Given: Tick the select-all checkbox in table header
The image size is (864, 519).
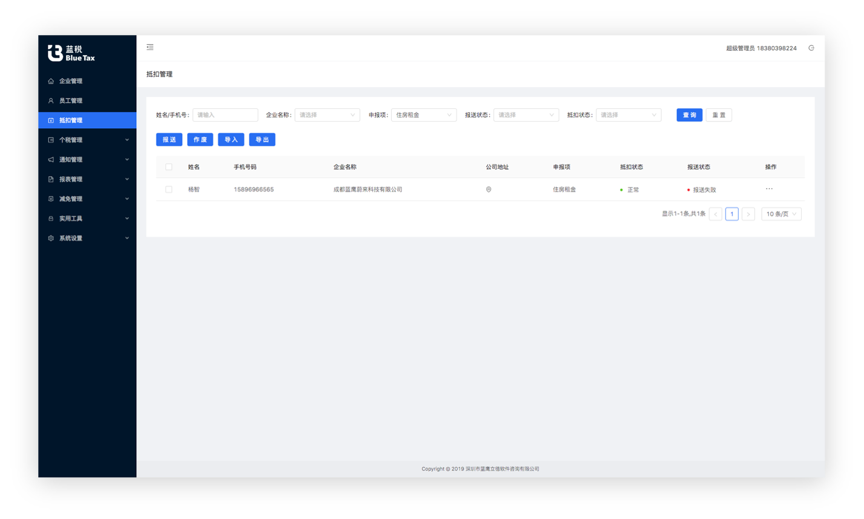Looking at the screenshot, I should tap(169, 167).
